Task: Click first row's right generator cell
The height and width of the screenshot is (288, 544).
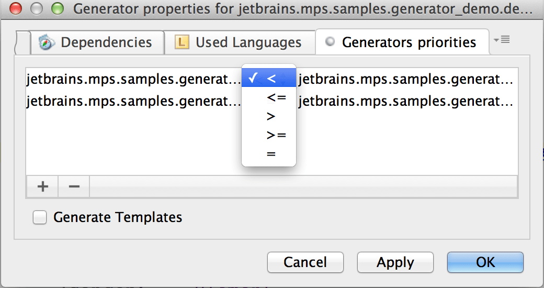Action: pos(406,79)
